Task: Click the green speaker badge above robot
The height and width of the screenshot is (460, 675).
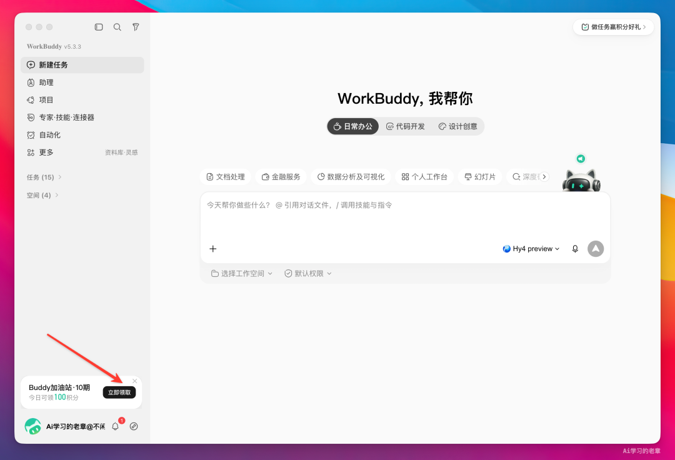Action: [581, 159]
